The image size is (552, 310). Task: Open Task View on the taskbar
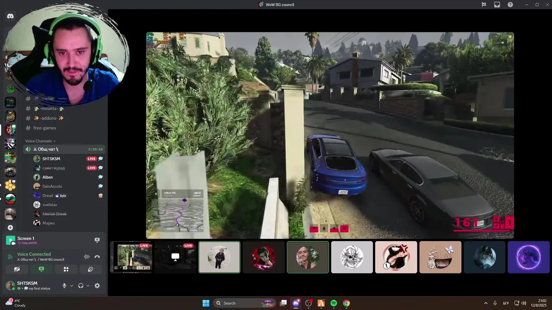283,303
